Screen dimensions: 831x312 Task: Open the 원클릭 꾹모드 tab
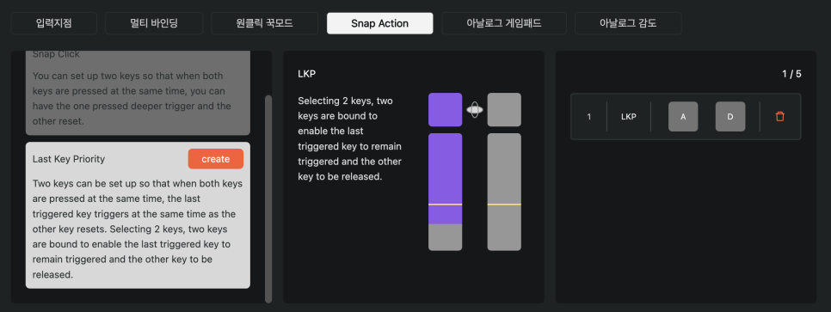click(x=264, y=23)
